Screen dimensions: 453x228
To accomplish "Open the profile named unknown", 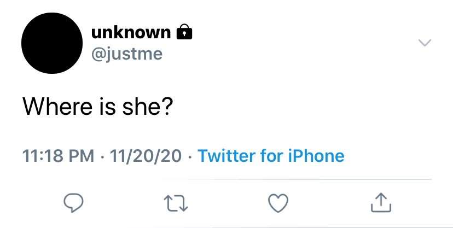I will (131, 32).
